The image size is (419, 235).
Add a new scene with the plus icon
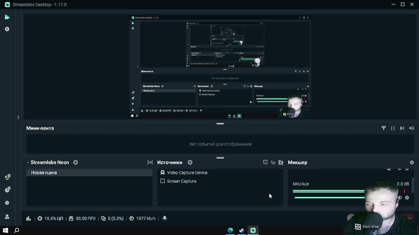pos(76,162)
